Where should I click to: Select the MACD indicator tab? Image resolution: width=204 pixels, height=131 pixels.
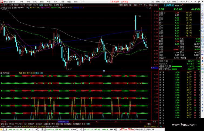tap(12, 124)
